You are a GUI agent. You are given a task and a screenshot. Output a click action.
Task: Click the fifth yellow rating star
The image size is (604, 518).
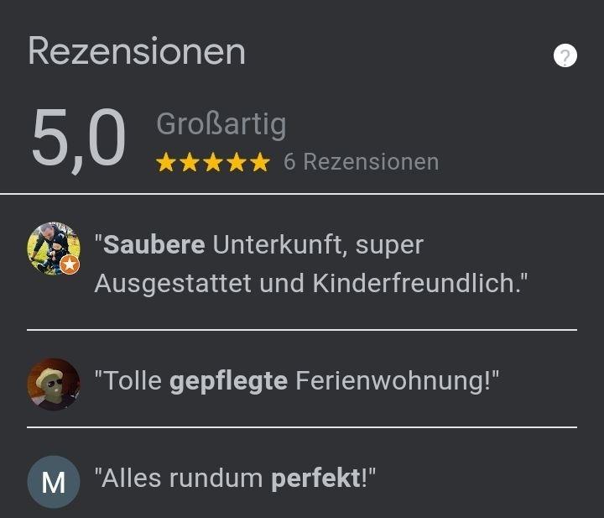[x=260, y=162]
